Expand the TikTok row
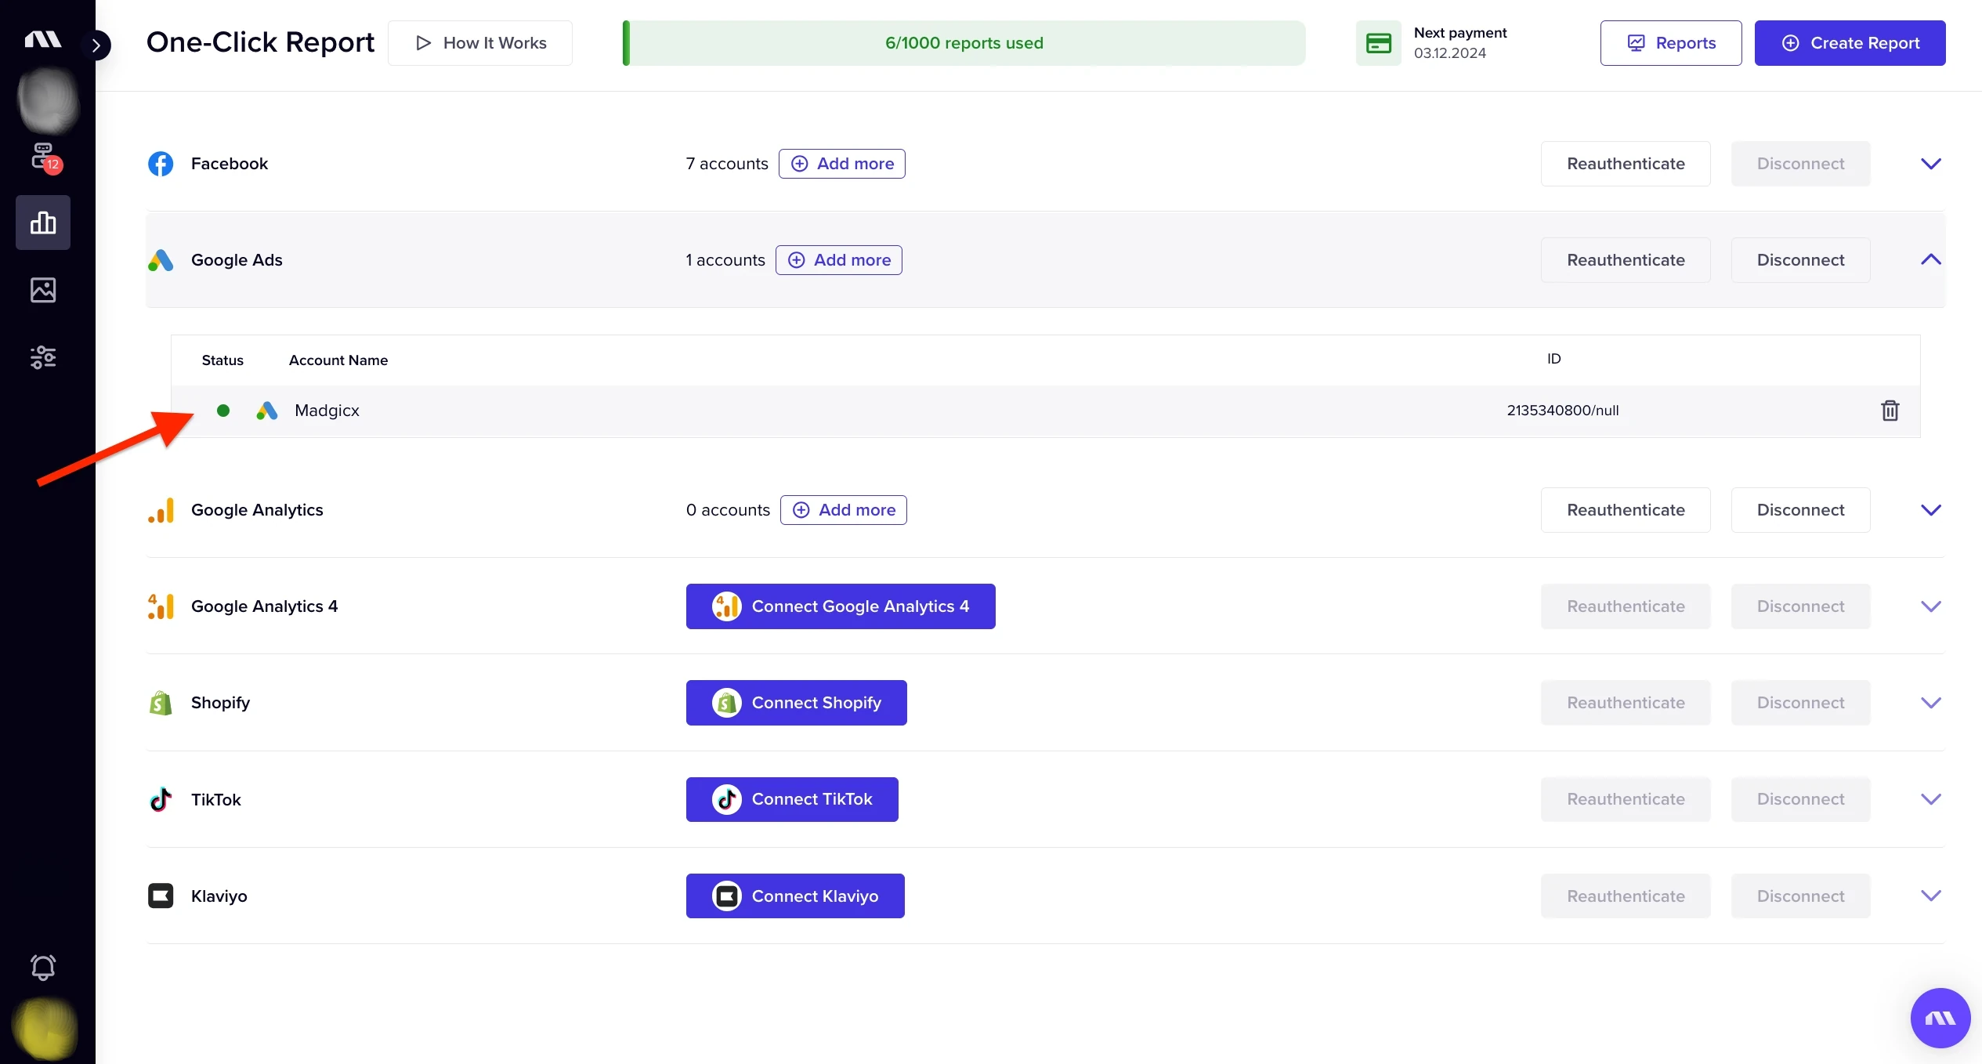Image resolution: width=1982 pixels, height=1064 pixels. click(x=1931, y=799)
